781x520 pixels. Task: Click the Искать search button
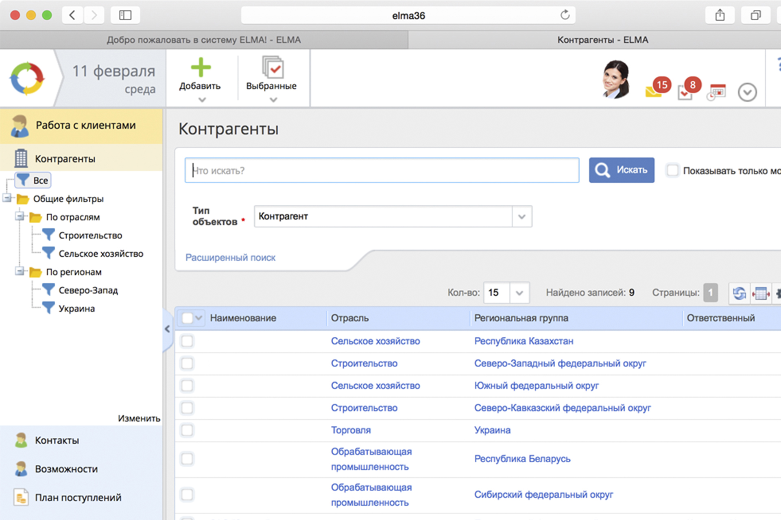tap(621, 170)
